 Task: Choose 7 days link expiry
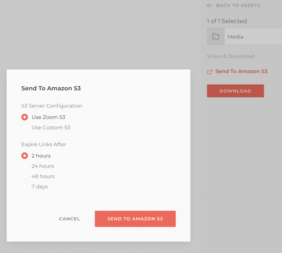click(x=25, y=186)
